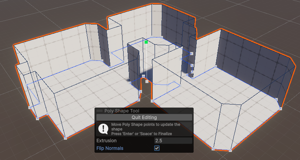
Task: Grab the Poly Shape Tool overlay drag handle
Action: pyautogui.click(x=99, y=111)
